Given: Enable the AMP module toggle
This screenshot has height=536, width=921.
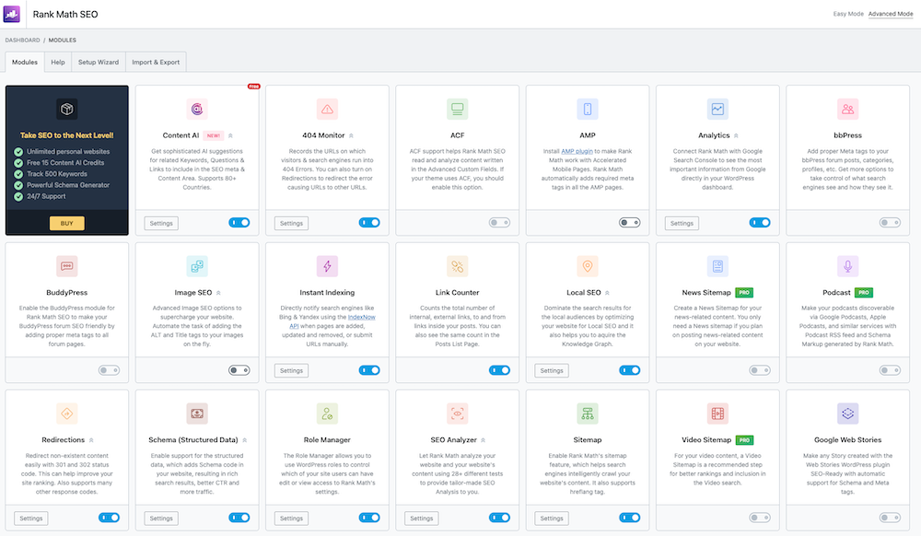Looking at the screenshot, I should pyautogui.click(x=630, y=223).
